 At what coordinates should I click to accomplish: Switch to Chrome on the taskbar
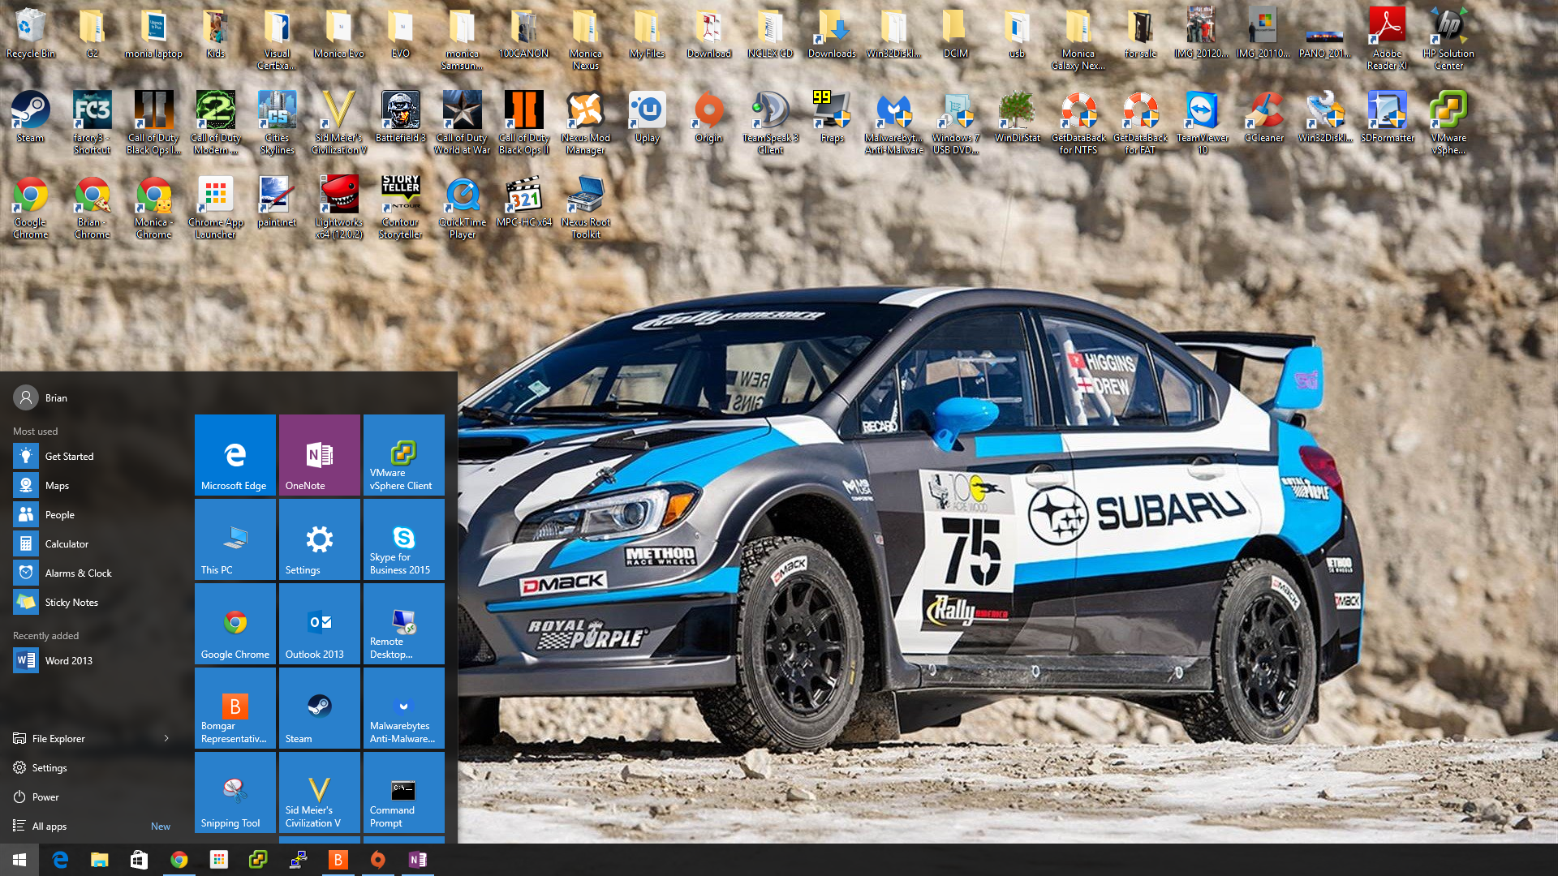(179, 860)
